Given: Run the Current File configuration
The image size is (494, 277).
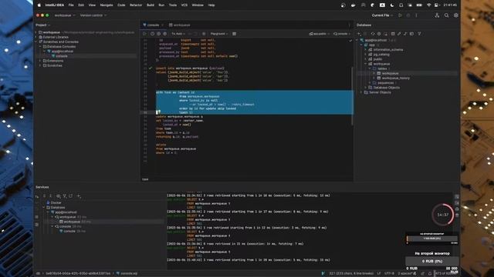Looking at the screenshot, I should click(400, 15).
